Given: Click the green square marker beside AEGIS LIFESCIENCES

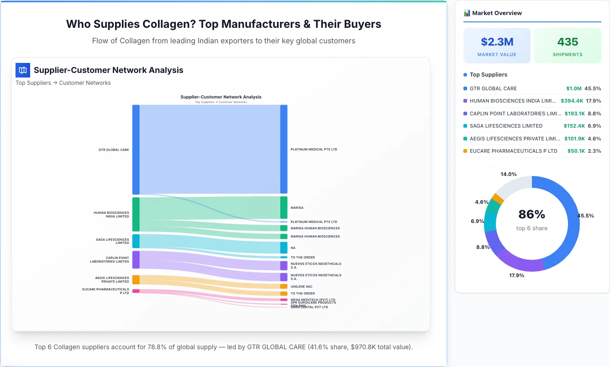Looking at the screenshot, I should [x=466, y=139].
